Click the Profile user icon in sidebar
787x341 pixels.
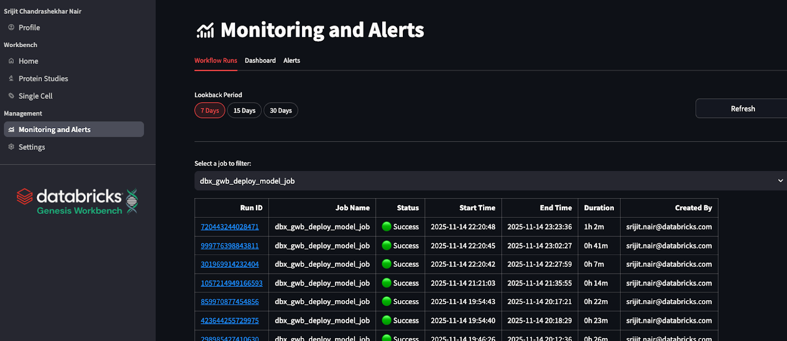coord(11,28)
